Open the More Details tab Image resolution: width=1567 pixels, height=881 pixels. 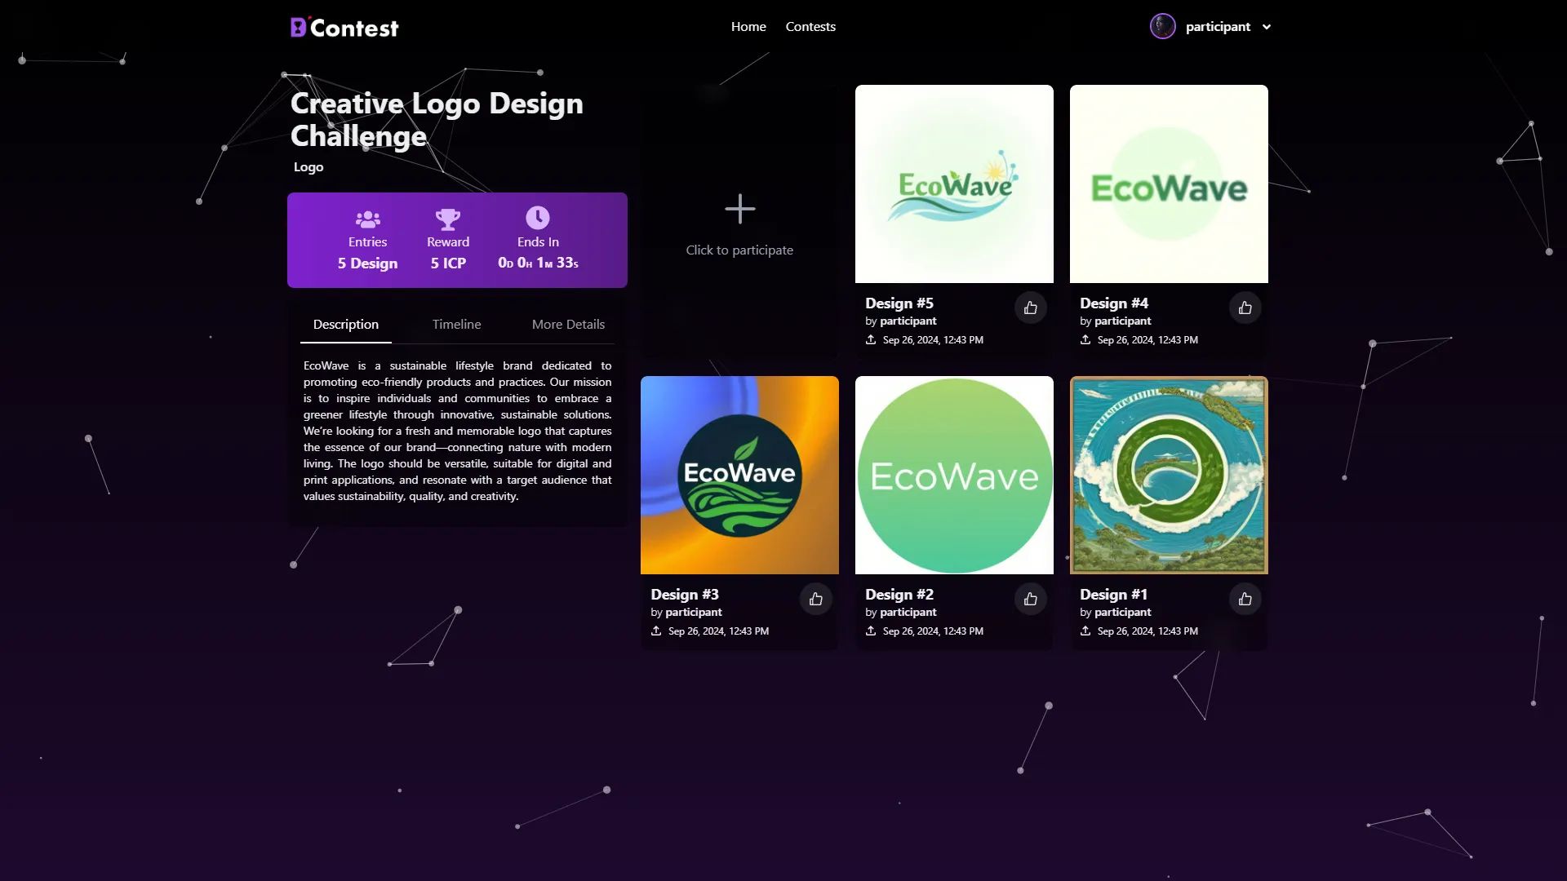pyautogui.click(x=568, y=325)
